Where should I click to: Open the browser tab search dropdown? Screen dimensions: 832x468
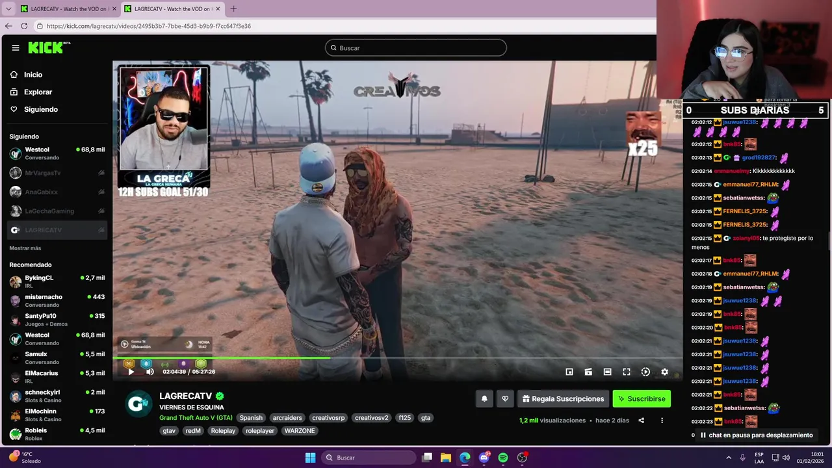(x=8, y=8)
